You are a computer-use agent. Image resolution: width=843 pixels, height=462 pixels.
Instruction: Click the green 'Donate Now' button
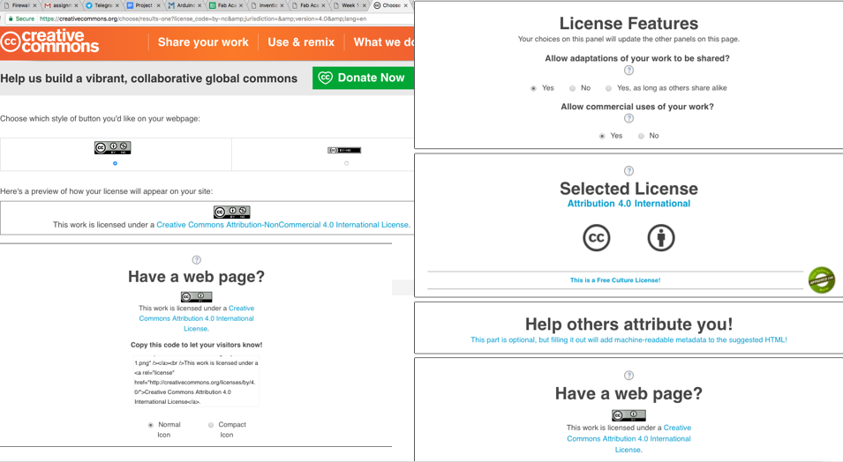(x=364, y=78)
